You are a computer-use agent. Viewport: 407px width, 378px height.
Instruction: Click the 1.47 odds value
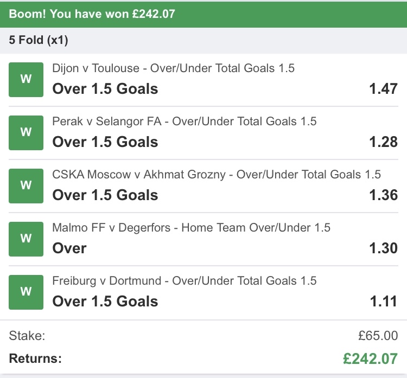[x=383, y=88]
